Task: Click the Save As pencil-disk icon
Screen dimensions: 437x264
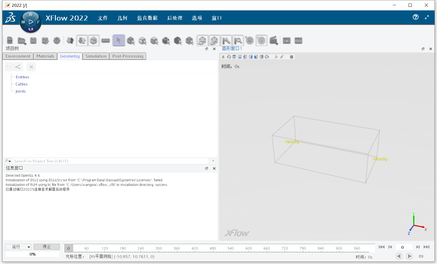Action: (x=45, y=41)
